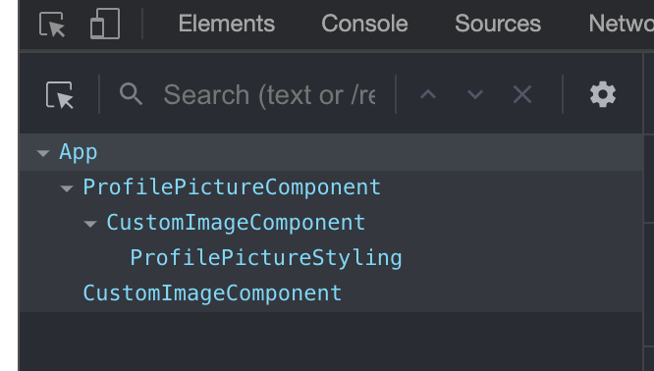
Task: Open the Network tab
Action: click(621, 24)
